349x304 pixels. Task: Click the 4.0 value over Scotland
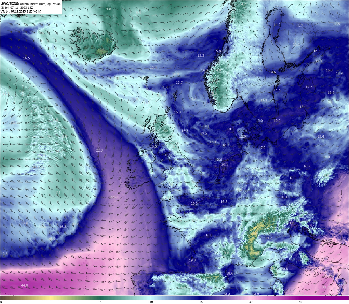pos(165,131)
